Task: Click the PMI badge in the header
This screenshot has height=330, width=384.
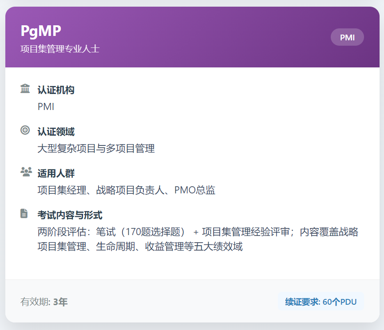Action: (x=347, y=37)
